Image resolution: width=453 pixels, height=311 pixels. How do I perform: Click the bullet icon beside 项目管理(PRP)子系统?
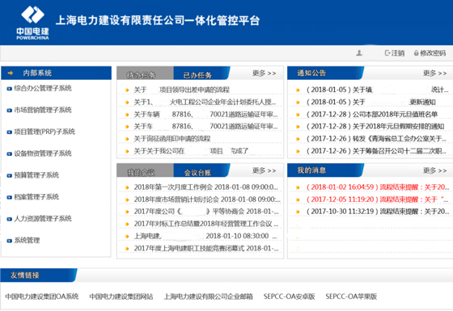tap(9, 132)
